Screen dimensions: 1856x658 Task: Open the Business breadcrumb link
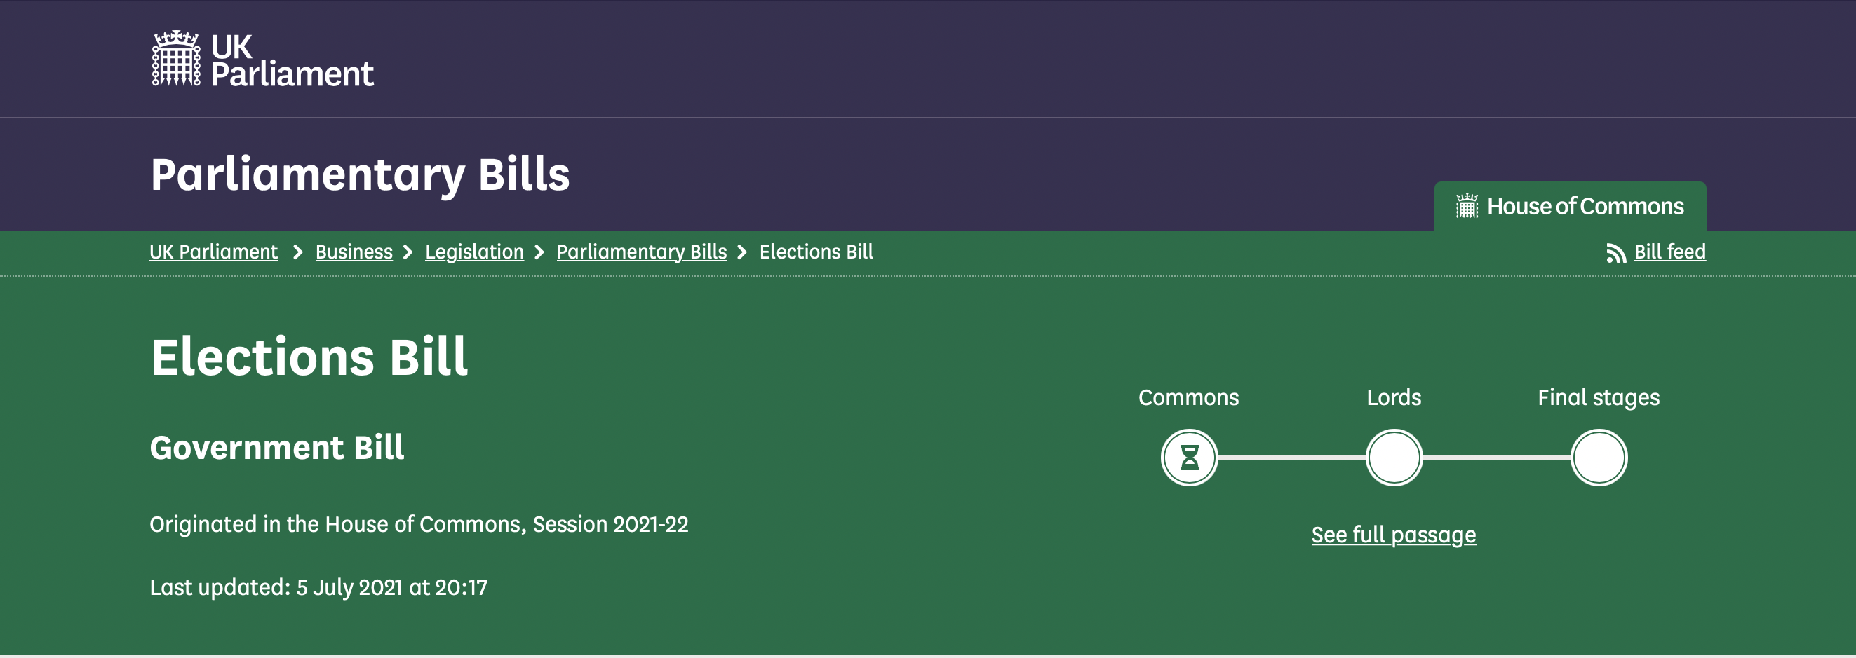point(354,252)
